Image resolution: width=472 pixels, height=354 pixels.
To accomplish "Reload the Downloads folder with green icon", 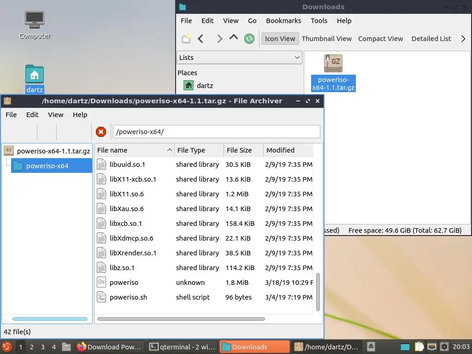I will coord(249,39).
